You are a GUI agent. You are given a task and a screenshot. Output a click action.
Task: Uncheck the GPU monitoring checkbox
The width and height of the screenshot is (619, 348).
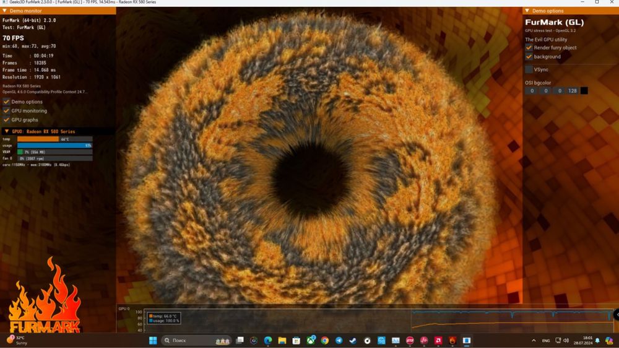6,111
